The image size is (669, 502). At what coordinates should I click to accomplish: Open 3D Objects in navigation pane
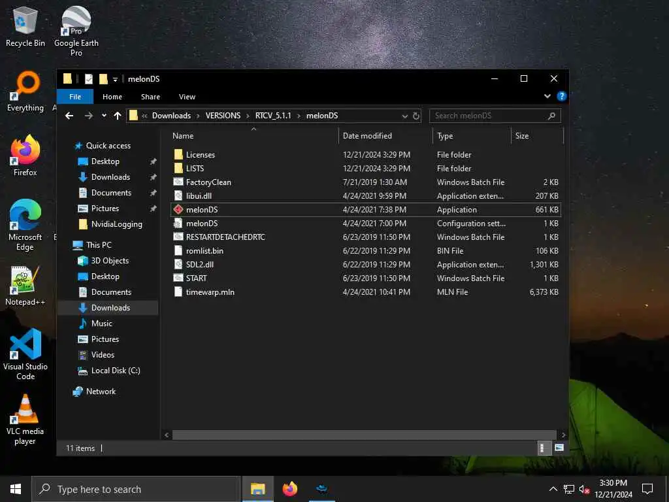click(110, 261)
